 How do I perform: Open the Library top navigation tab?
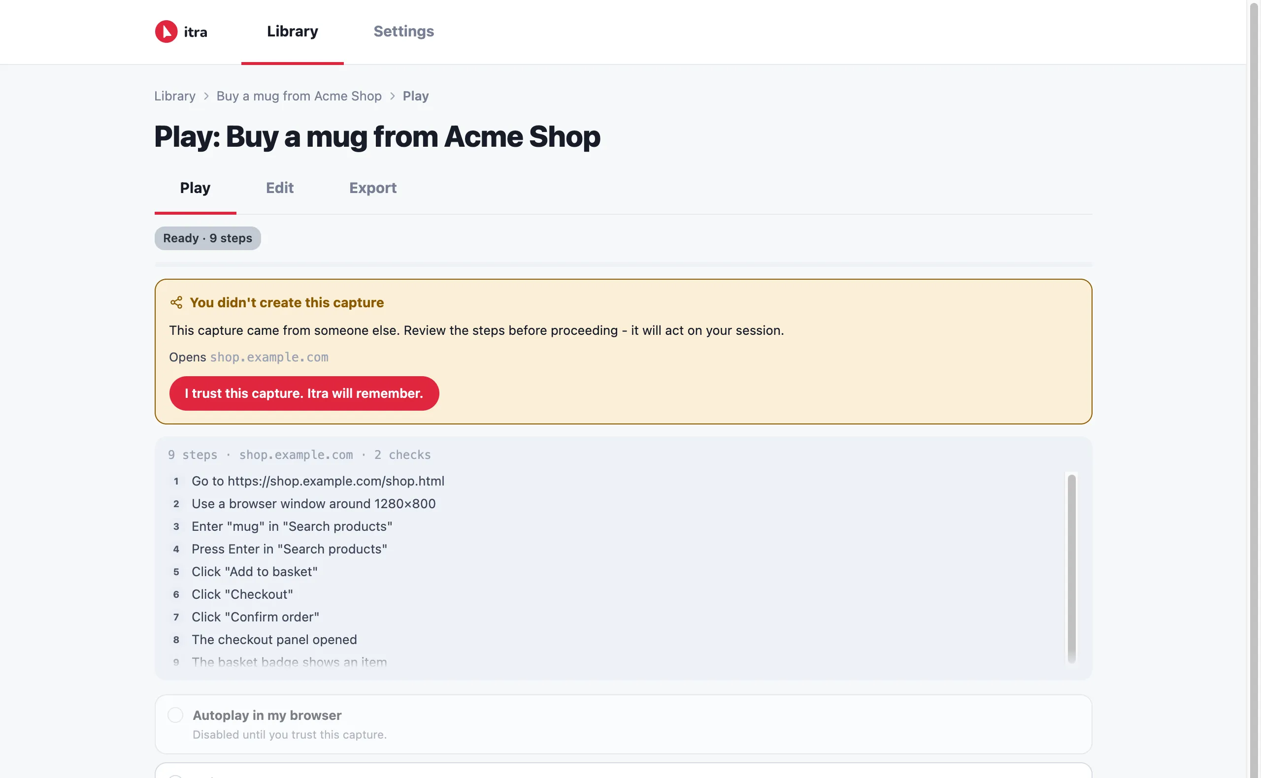pos(293,32)
